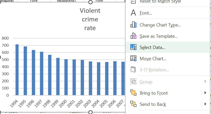Viewport: 211px width, 114px height.
Task: Click the Change Chart Type icon
Action: [133, 25]
